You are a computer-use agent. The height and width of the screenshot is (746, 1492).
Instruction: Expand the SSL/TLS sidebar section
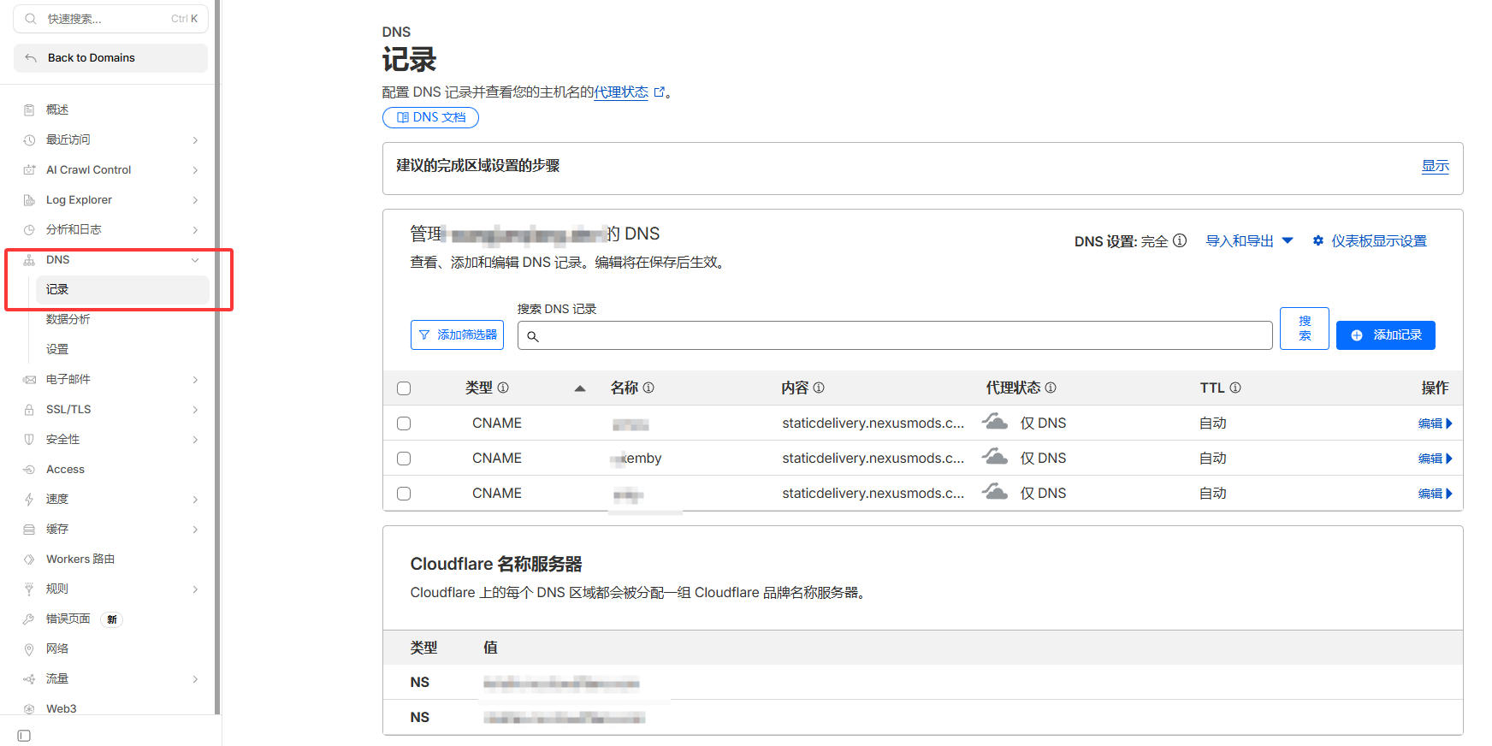[x=195, y=410]
